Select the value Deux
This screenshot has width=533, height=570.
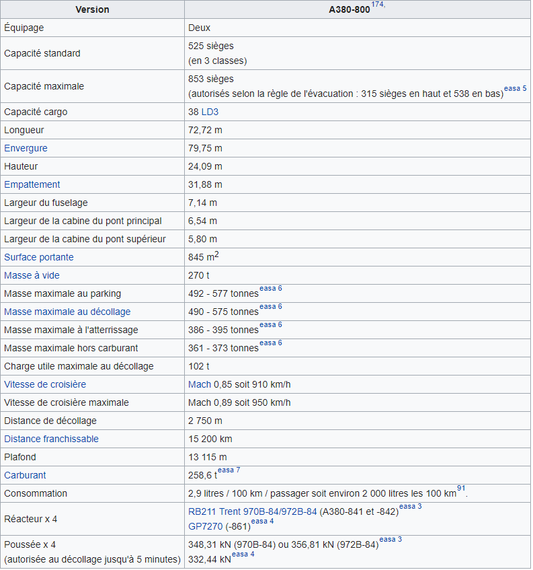(200, 28)
